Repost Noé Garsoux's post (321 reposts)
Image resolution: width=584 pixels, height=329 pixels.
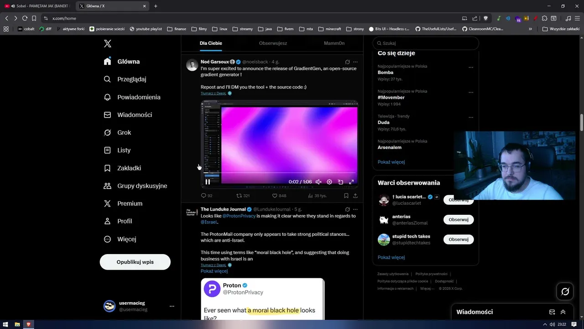click(x=243, y=196)
